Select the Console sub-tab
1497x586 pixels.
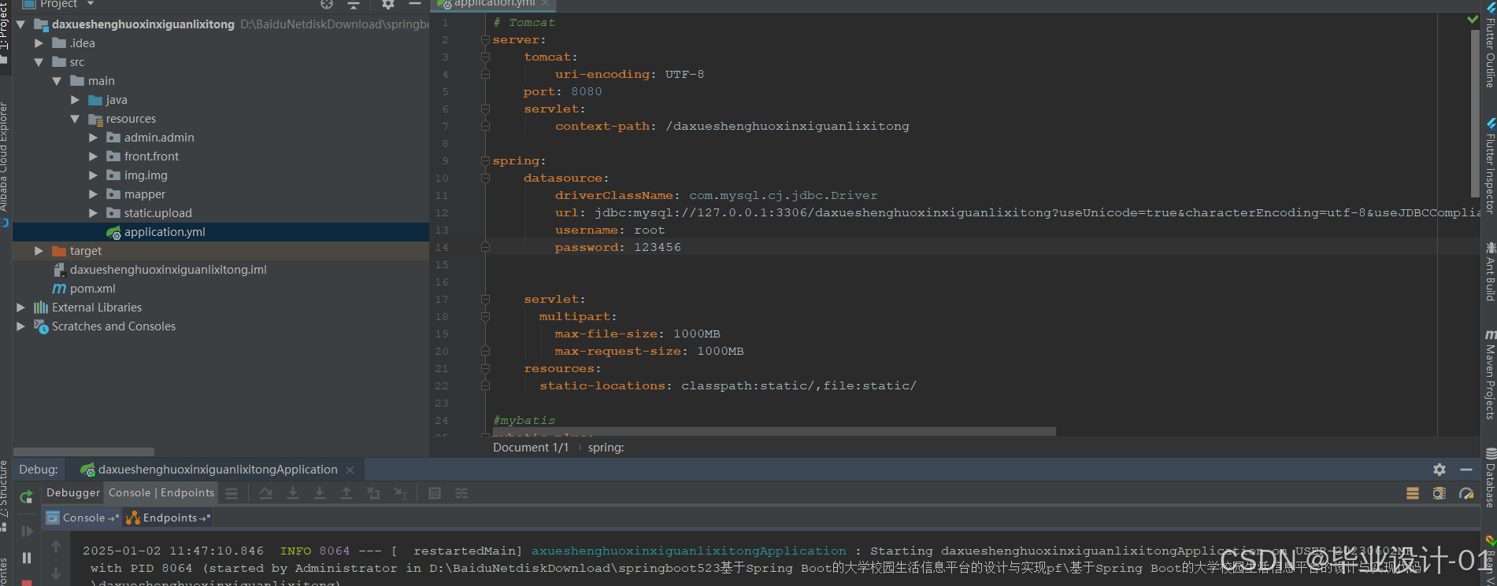(x=83, y=518)
